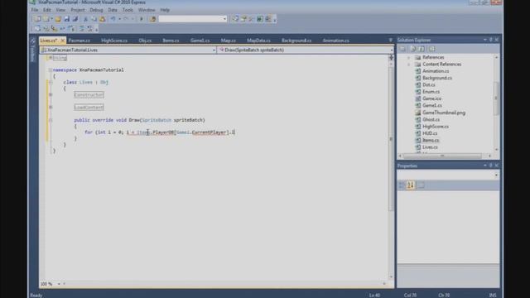Screen dimensions: 530x298
Task: Undo the last edit with the Undo arrow
Action: (113, 19)
